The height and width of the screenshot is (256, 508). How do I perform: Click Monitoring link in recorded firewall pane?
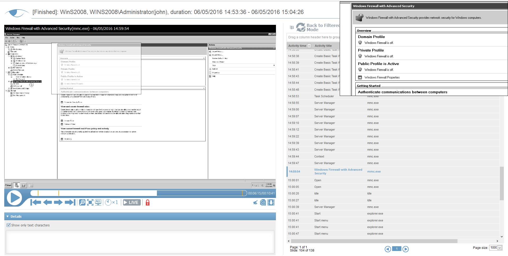click(68, 139)
